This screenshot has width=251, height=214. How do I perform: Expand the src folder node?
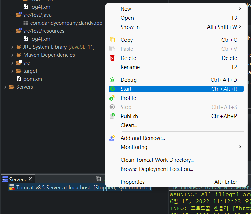tap(12, 63)
